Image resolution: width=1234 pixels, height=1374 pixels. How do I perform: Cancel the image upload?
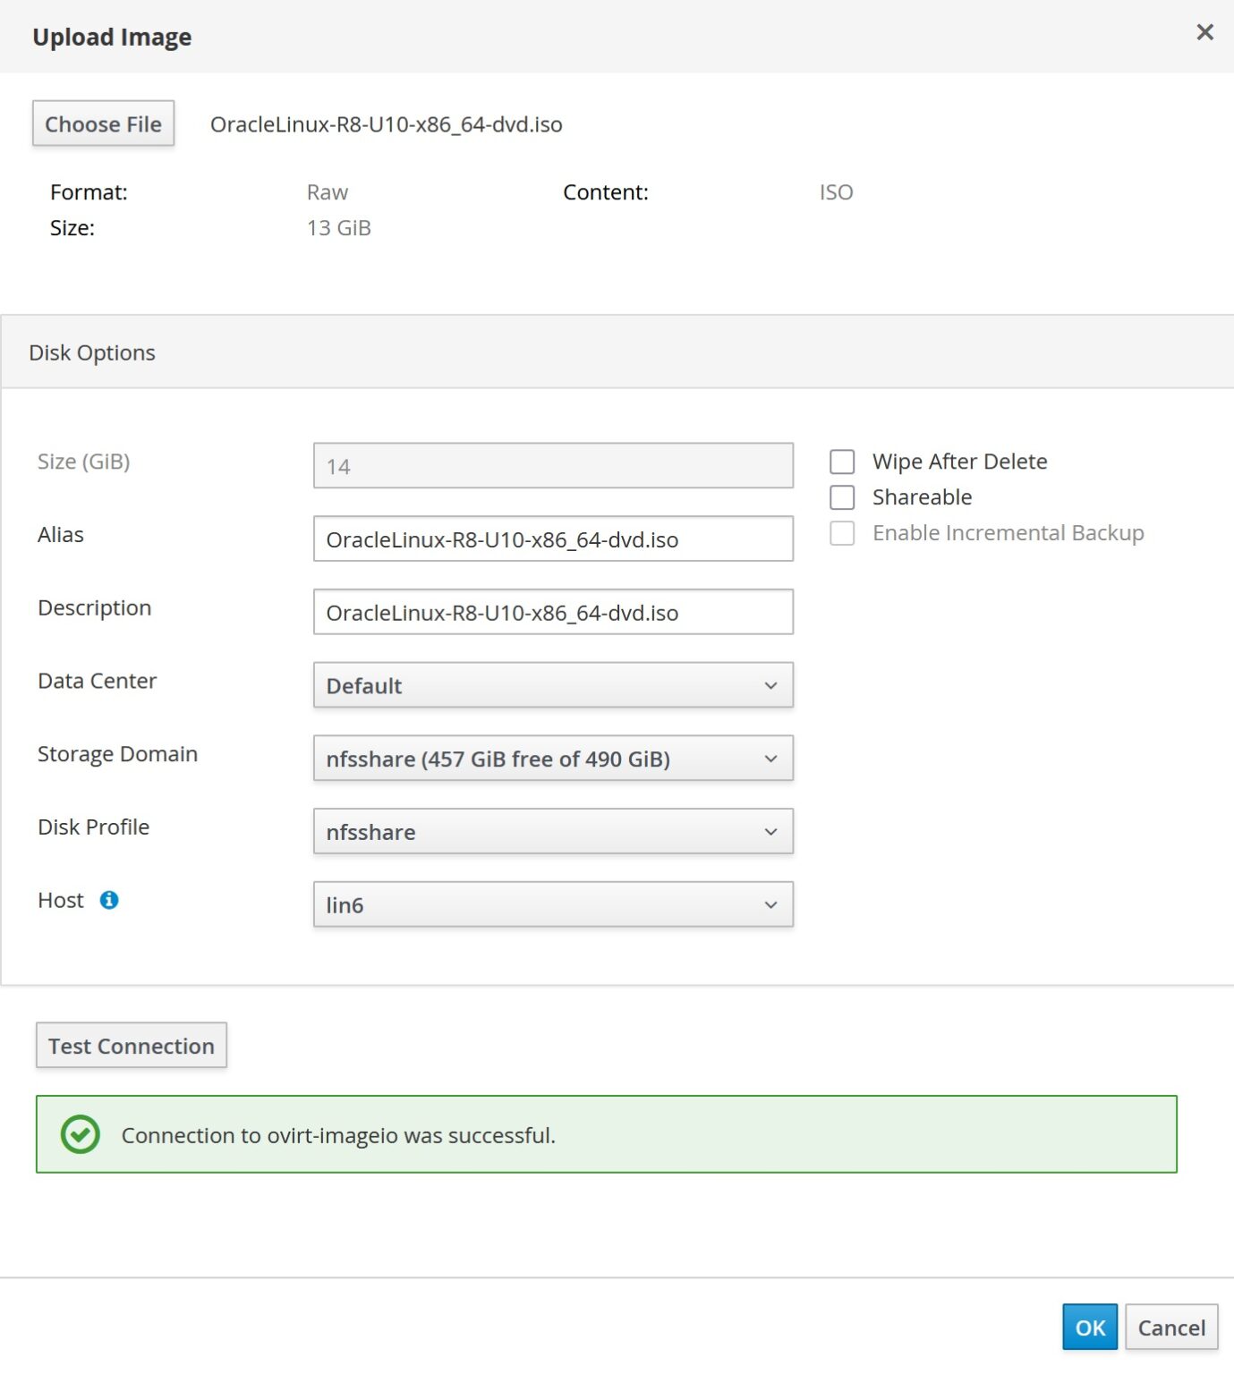(x=1170, y=1327)
